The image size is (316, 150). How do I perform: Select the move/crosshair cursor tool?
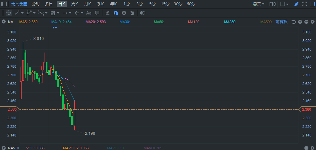9,13
